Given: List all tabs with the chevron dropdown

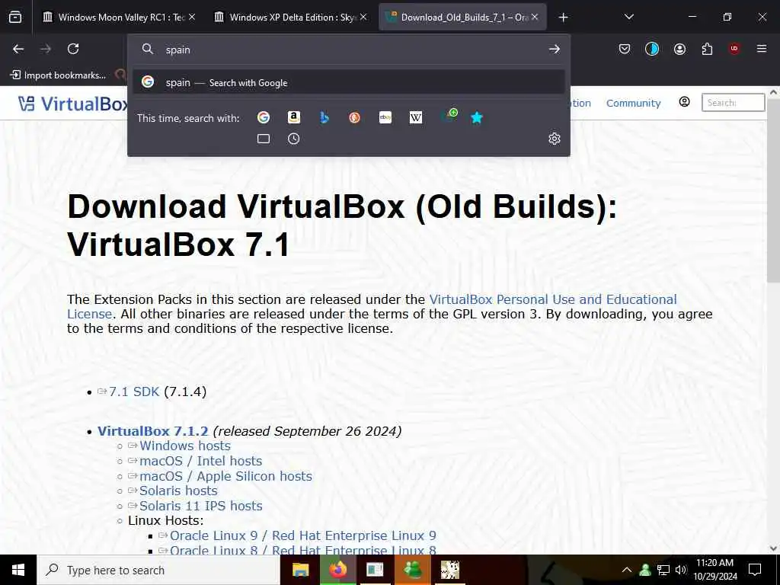Looking at the screenshot, I should (628, 17).
